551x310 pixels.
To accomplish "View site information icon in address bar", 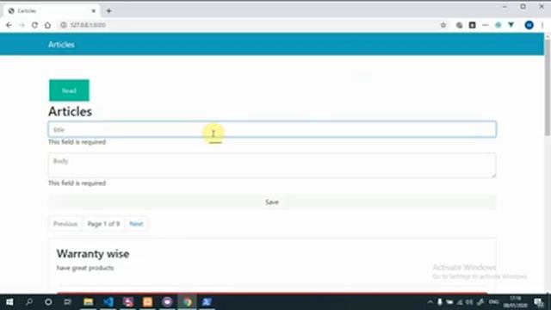I will 64,25.
